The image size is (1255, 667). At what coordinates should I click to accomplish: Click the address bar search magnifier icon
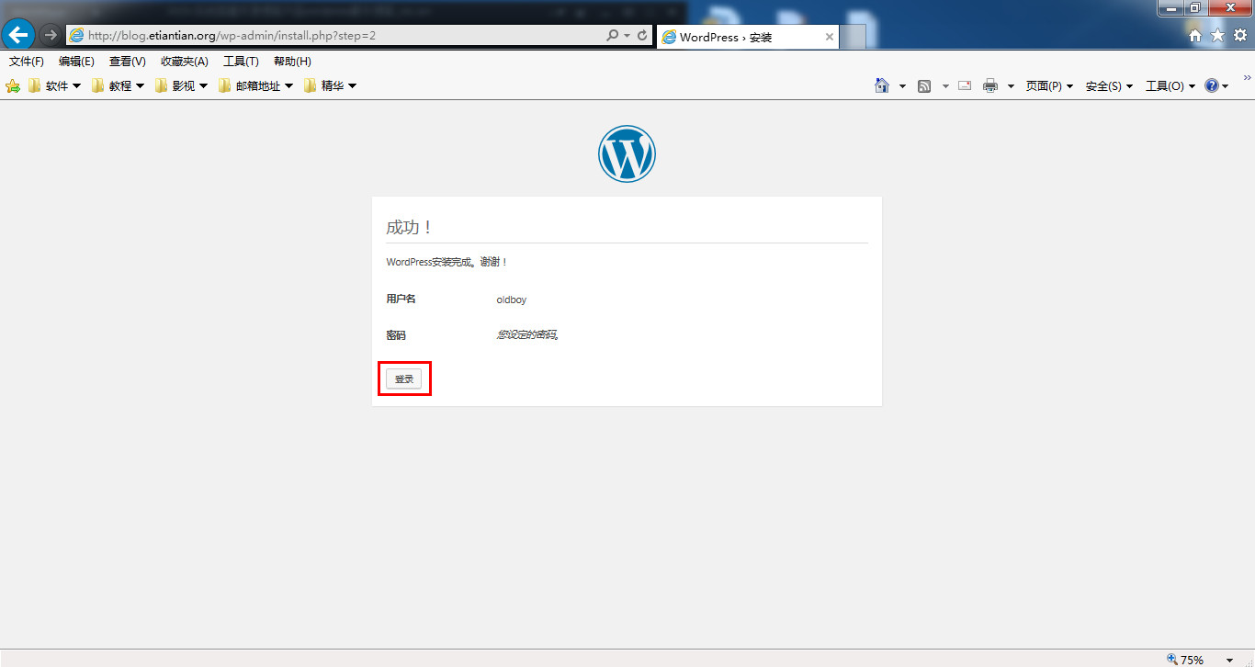click(613, 36)
